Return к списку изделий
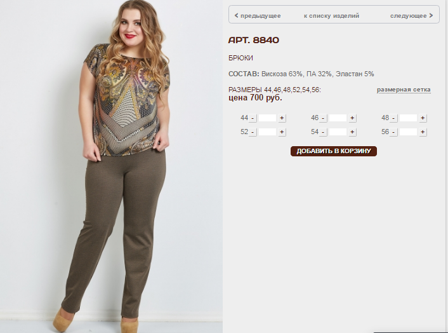Viewport: 448px width, 333px height. (331, 16)
